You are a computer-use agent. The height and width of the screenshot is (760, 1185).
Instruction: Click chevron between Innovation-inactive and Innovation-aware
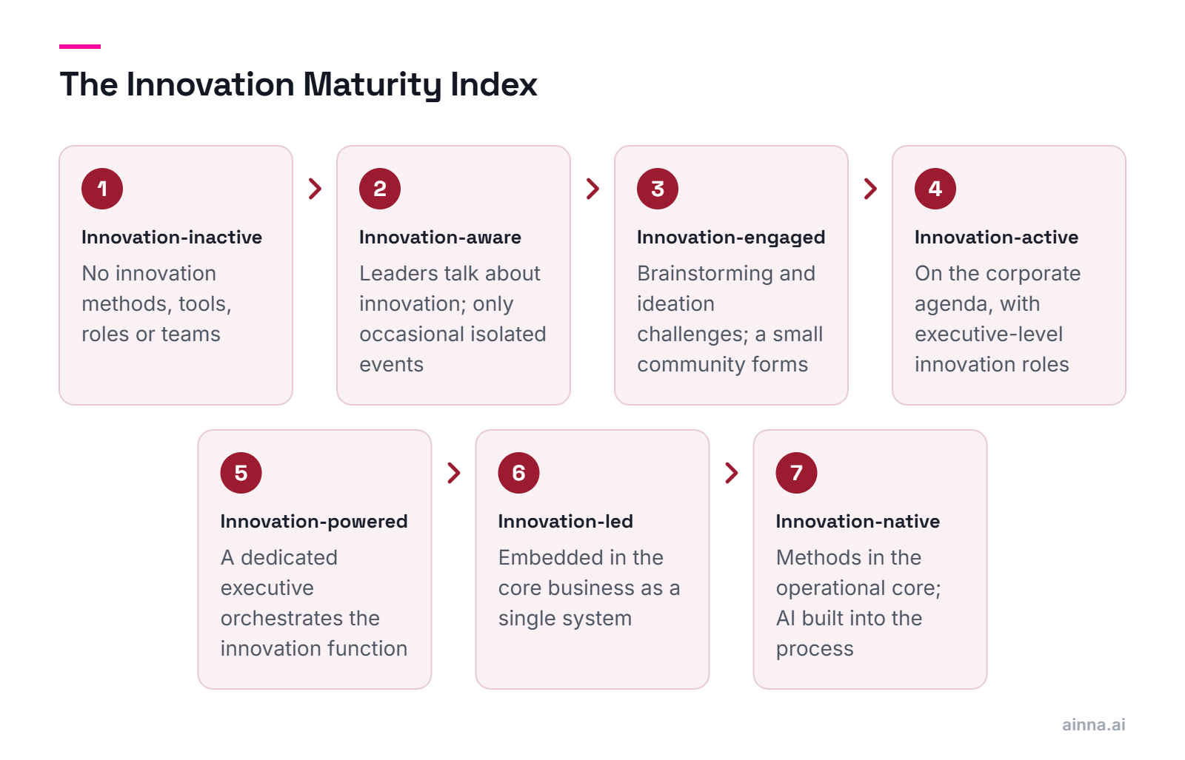(315, 189)
